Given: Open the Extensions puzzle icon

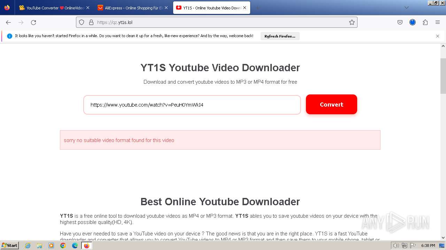Looking at the screenshot, I should (x=425, y=22).
